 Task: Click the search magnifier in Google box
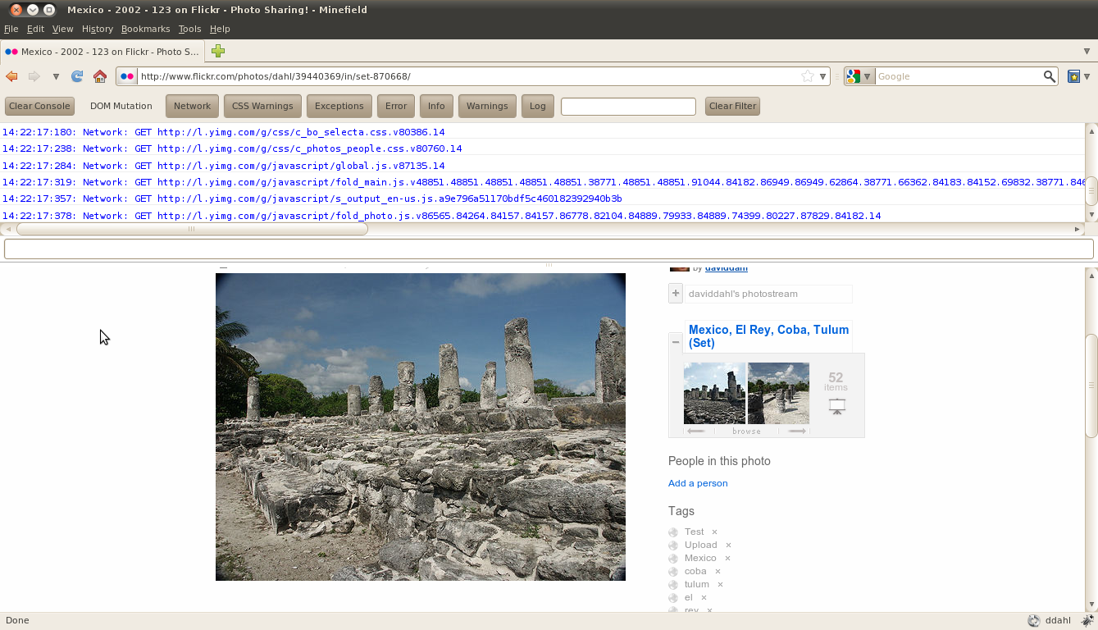click(x=1049, y=76)
